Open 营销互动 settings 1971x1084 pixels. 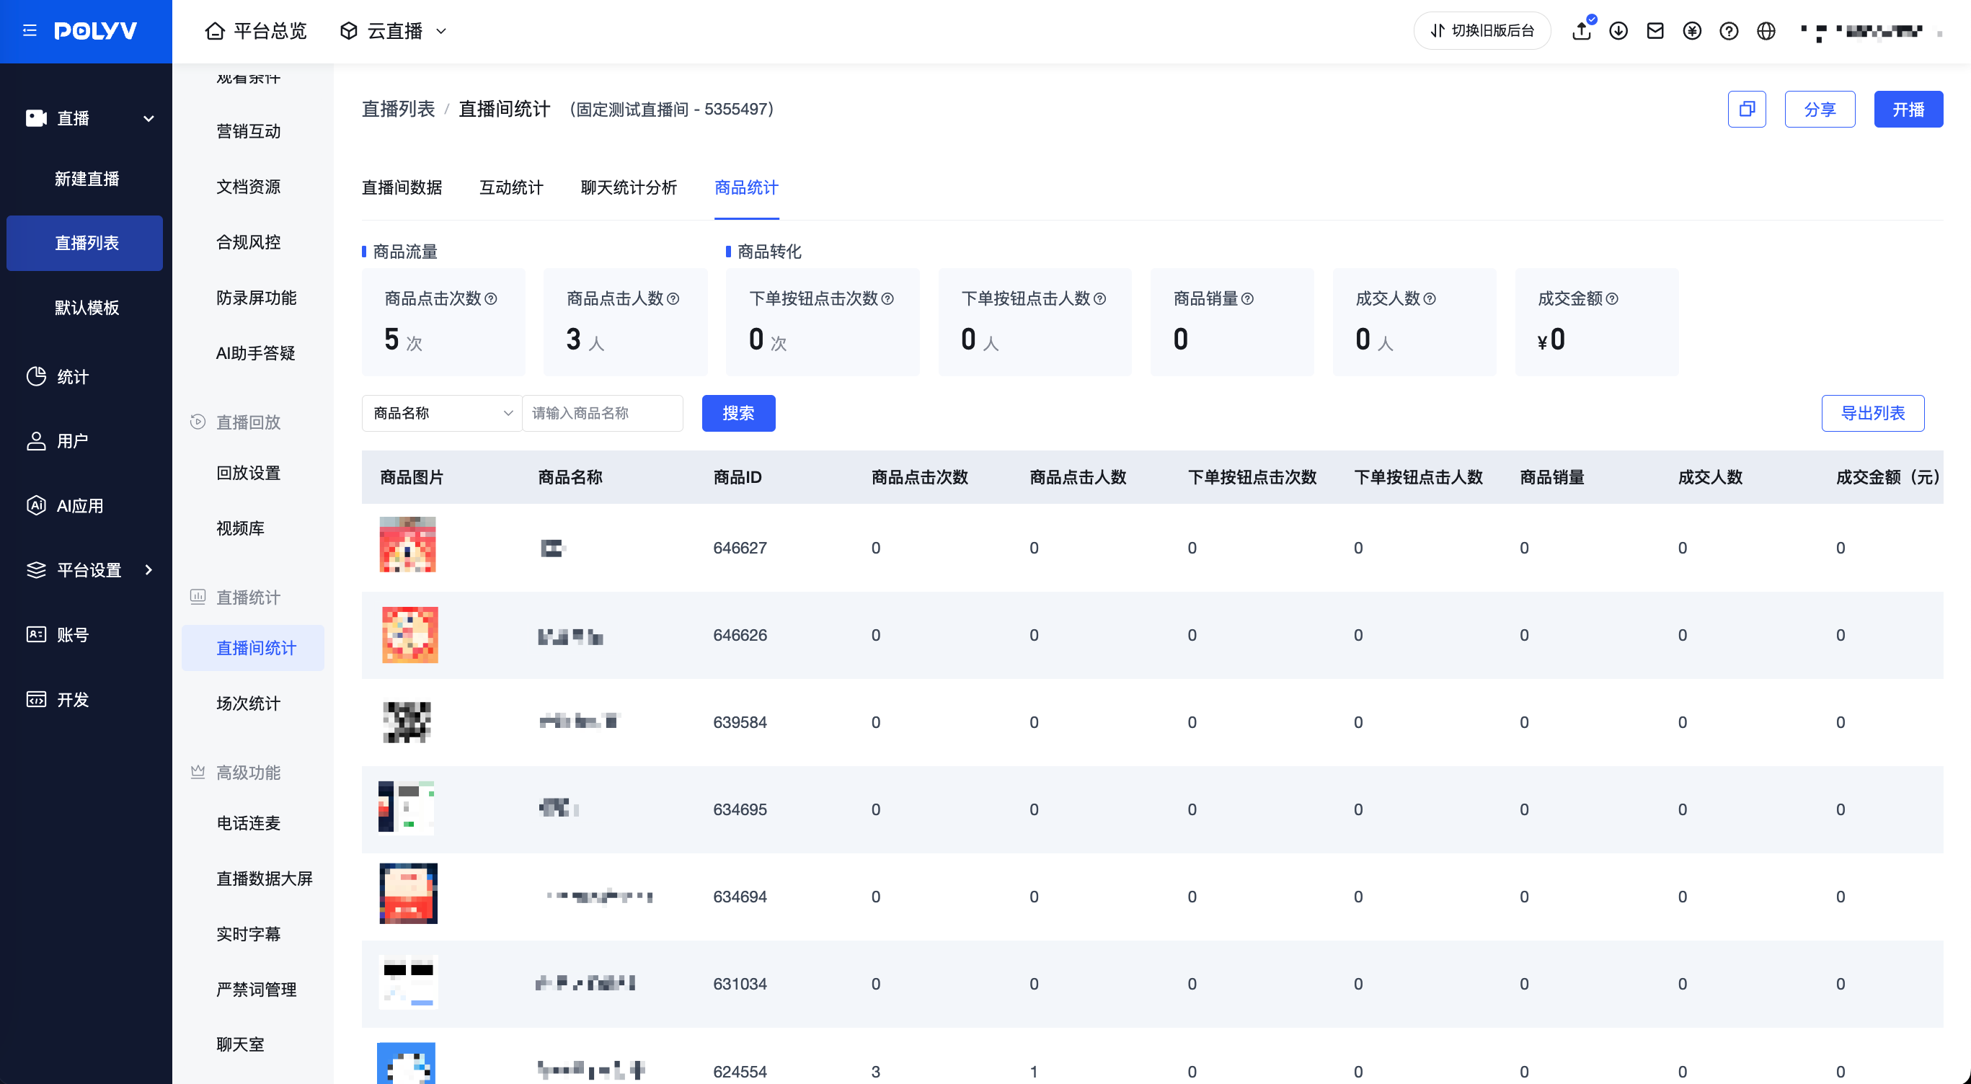click(x=248, y=130)
